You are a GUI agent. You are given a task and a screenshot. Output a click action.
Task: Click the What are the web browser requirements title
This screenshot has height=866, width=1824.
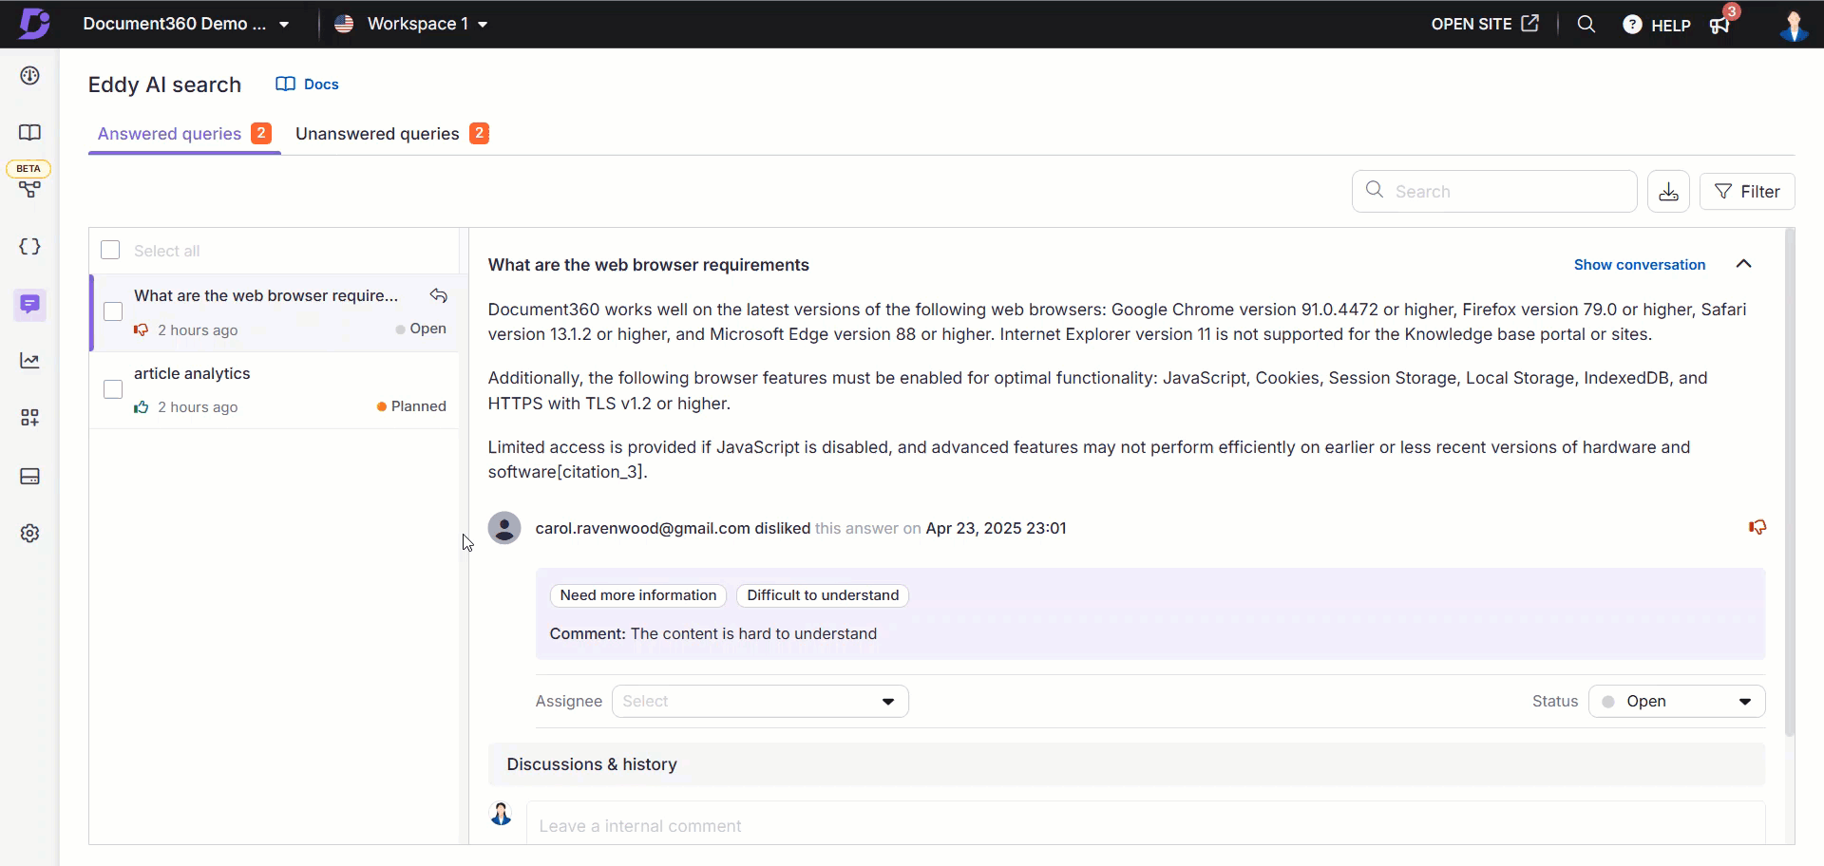649,265
